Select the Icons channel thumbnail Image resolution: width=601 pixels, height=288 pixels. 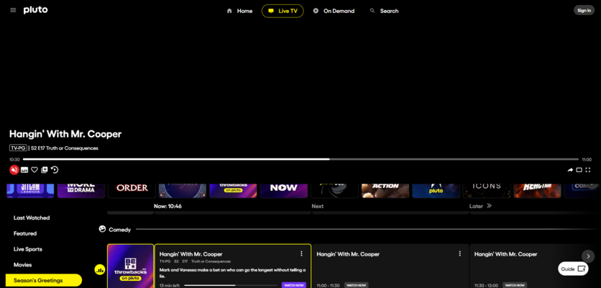click(x=487, y=191)
